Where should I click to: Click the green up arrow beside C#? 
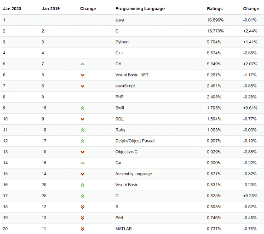tap(82, 64)
